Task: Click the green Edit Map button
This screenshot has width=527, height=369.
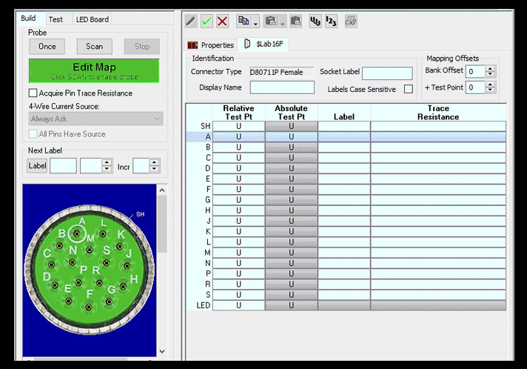Action: point(94,70)
